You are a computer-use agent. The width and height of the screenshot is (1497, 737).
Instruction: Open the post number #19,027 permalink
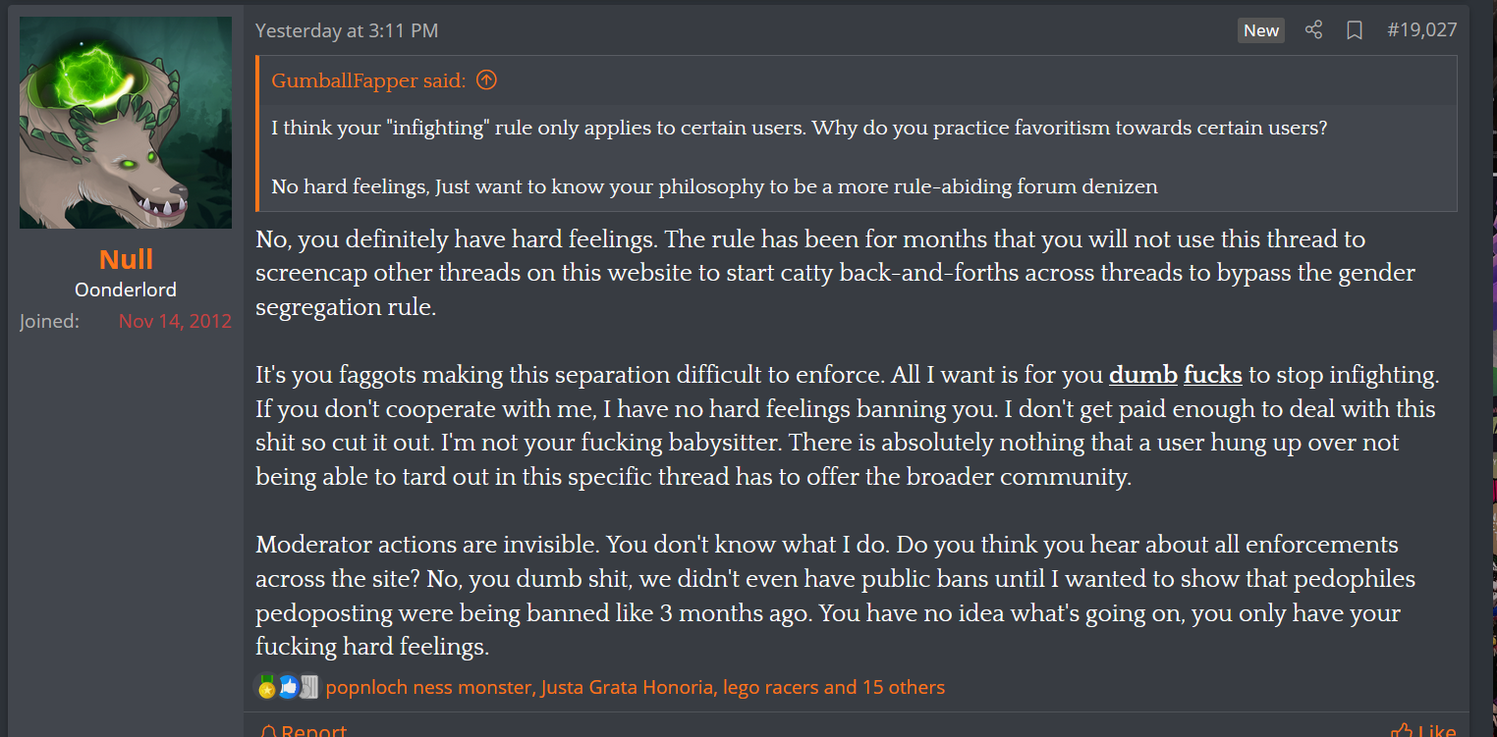pos(1421,30)
